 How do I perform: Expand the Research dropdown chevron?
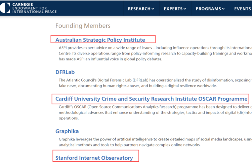click(x=153, y=9)
